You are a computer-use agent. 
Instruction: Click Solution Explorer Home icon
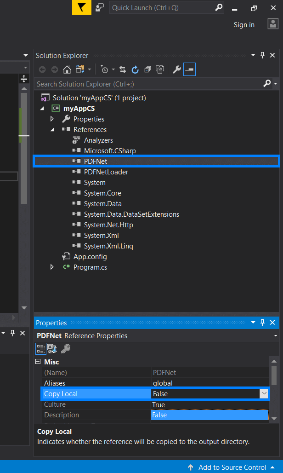click(x=67, y=70)
